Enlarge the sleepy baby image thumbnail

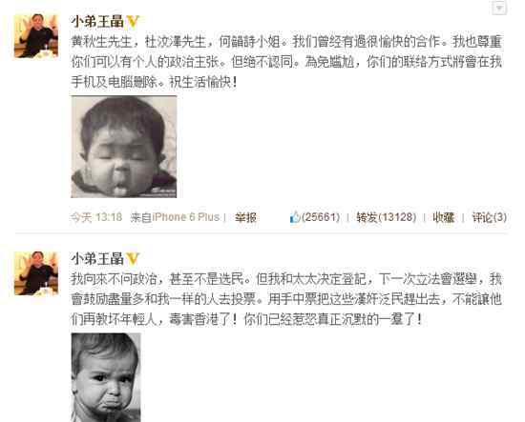click(x=124, y=147)
